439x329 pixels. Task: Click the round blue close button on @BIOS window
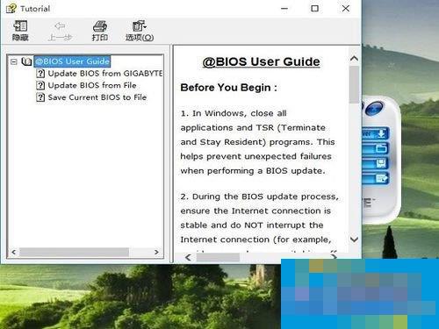374,109
